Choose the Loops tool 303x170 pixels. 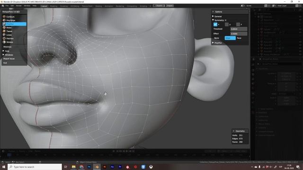pyautogui.click(x=14, y=35)
